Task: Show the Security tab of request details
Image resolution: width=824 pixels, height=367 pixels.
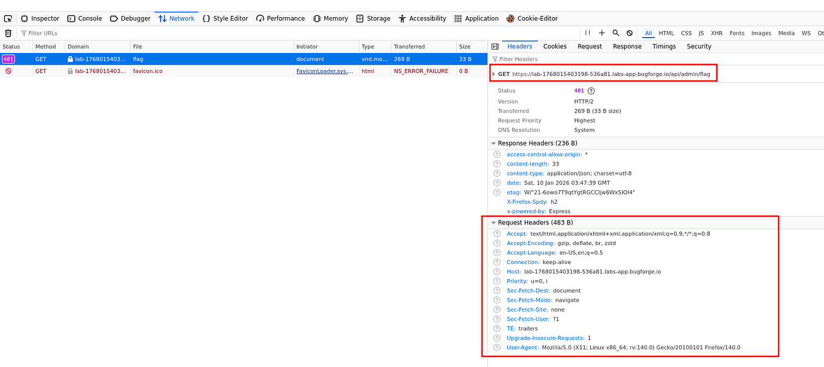Action: pyautogui.click(x=699, y=46)
